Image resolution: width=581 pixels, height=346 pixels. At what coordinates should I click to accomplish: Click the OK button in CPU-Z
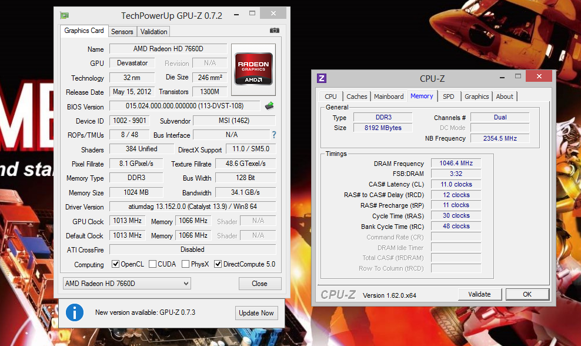tap(527, 294)
